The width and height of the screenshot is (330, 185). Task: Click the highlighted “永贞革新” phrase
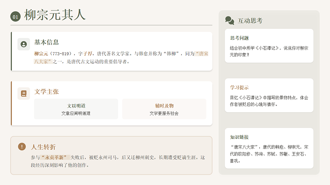(55, 157)
